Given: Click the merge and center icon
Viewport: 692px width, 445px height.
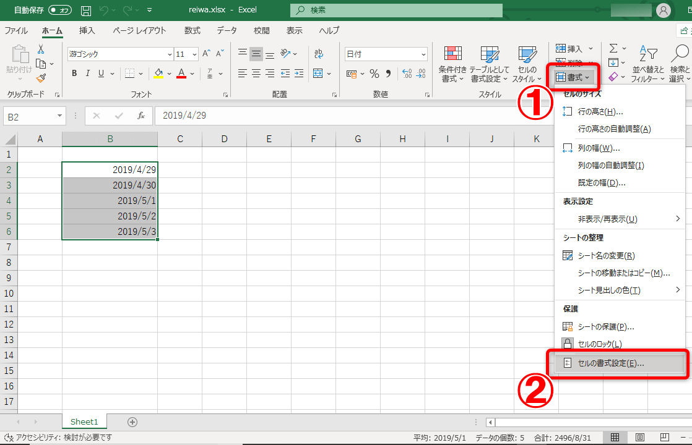Looking at the screenshot, I should [x=318, y=74].
